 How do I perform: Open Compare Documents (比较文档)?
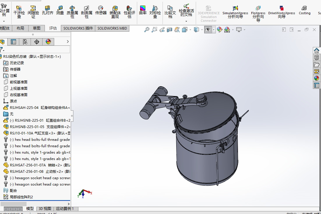click(x=170, y=12)
